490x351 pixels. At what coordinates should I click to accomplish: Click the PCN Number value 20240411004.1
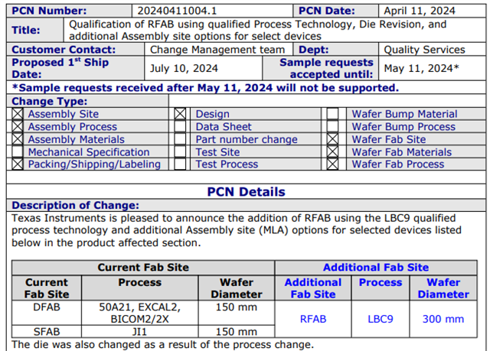coord(178,11)
